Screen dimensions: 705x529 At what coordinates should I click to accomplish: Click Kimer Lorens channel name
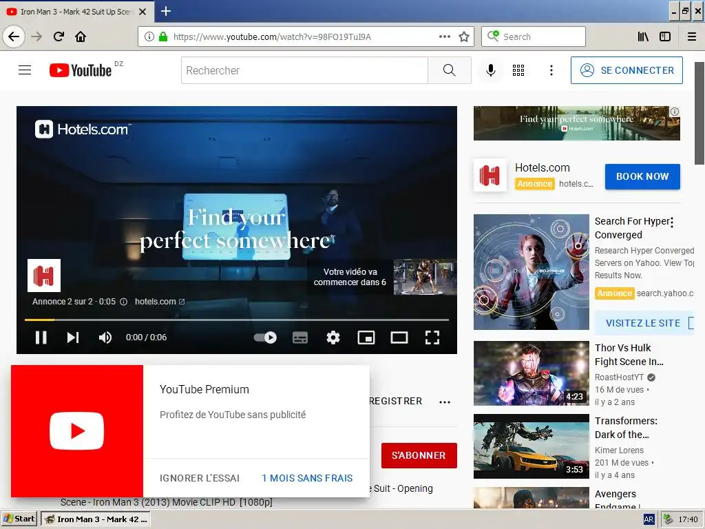click(x=619, y=450)
